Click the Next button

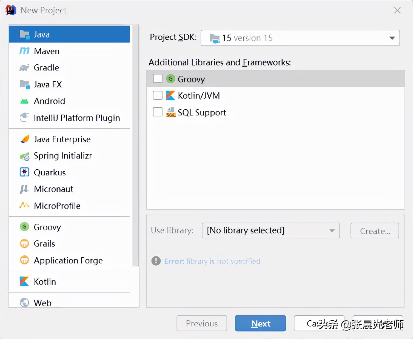coord(260,323)
